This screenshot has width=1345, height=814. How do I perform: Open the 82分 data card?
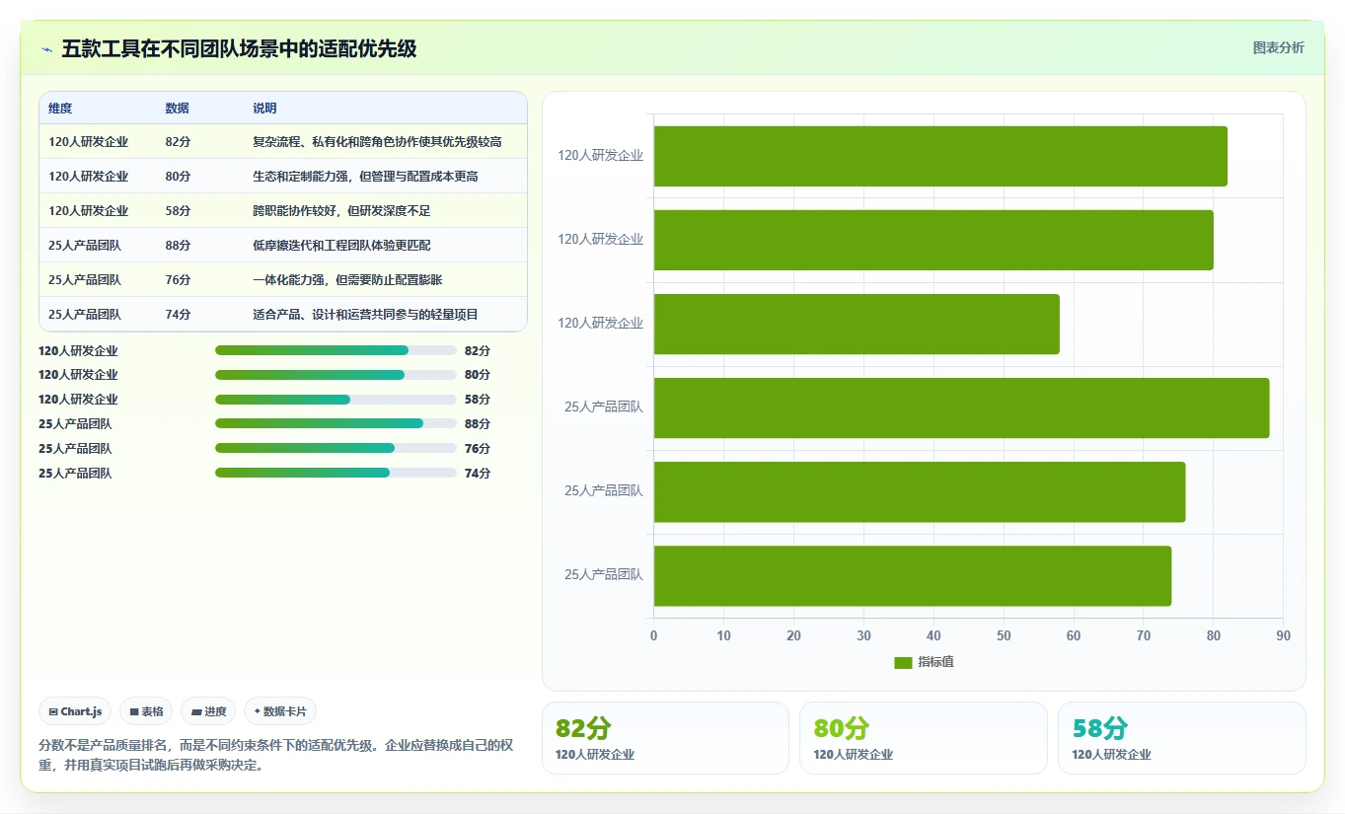pyautogui.click(x=665, y=738)
